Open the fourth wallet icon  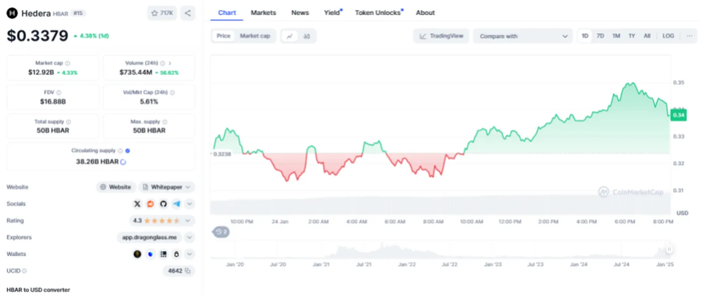pyautogui.click(x=176, y=254)
